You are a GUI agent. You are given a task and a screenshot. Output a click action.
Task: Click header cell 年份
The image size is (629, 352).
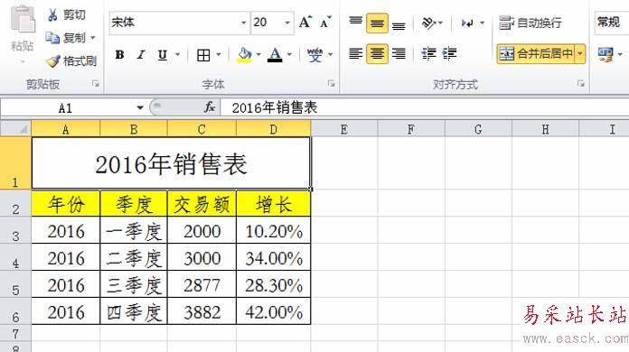coord(66,204)
